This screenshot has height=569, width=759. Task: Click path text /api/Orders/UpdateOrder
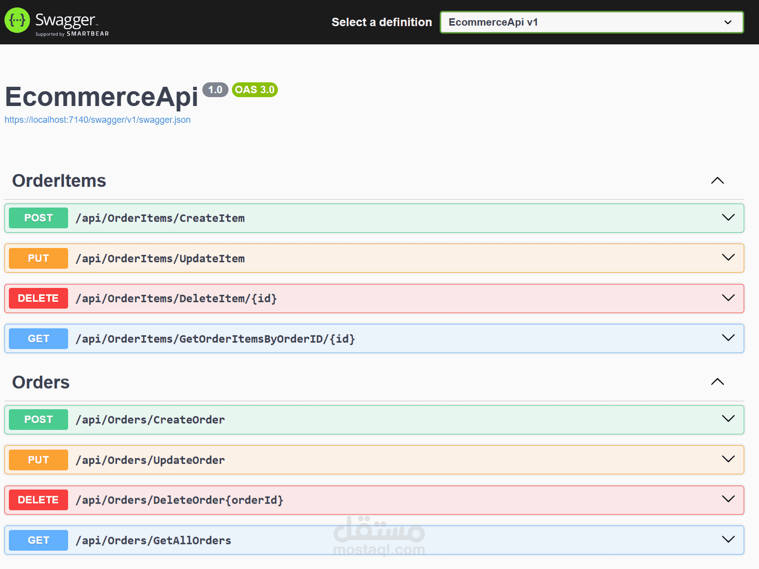(150, 460)
